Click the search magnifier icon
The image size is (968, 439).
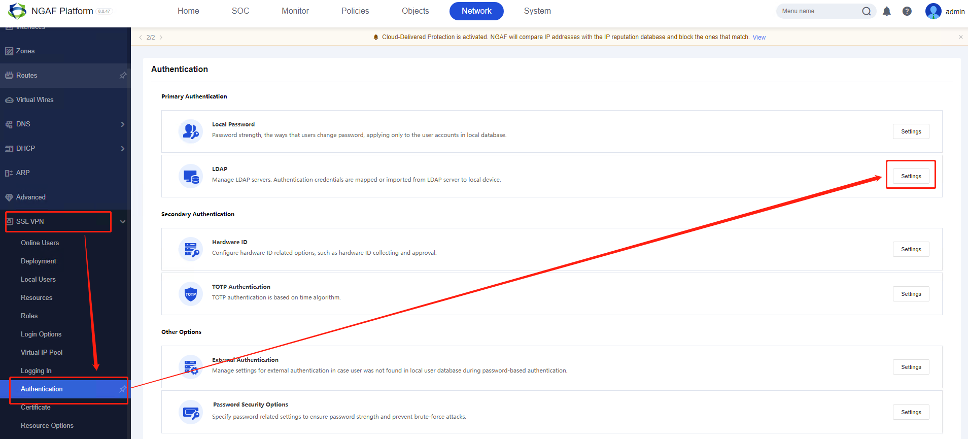pyautogui.click(x=867, y=11)
